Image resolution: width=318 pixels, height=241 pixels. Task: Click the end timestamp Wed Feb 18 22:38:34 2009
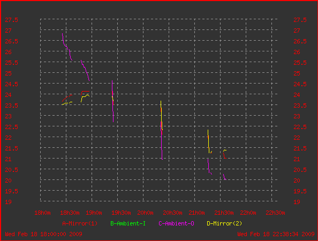coord(276,234)
